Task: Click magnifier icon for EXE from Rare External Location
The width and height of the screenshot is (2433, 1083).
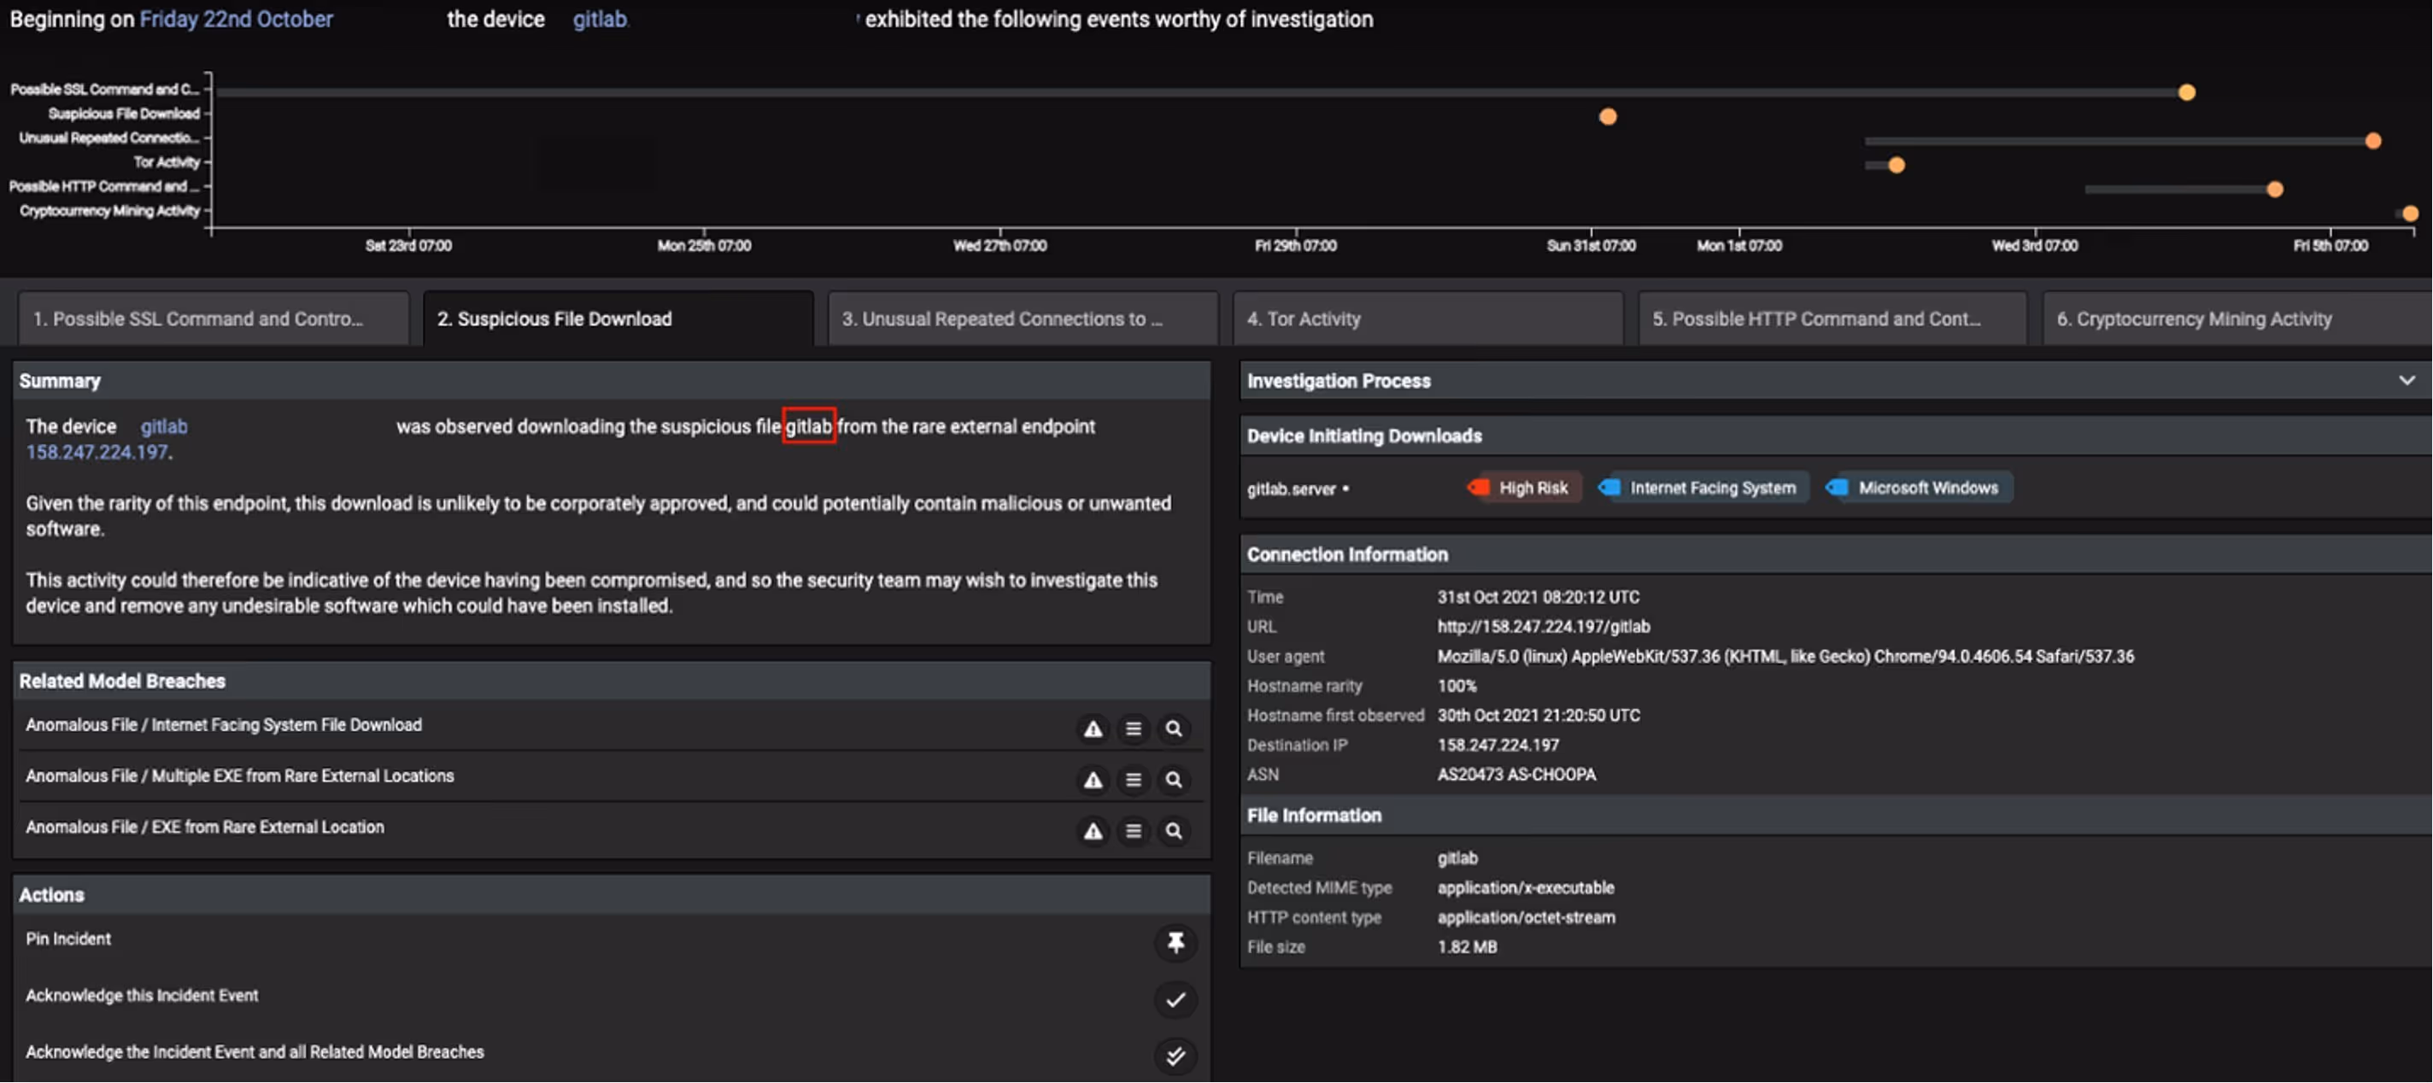Action: [1173, 831]
